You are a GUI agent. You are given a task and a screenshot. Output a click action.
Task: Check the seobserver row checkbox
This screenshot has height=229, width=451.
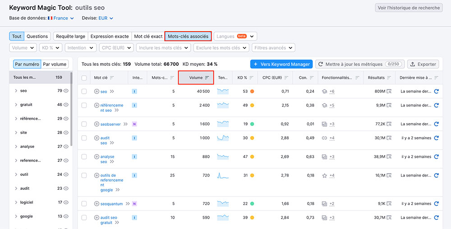(84, 124)
